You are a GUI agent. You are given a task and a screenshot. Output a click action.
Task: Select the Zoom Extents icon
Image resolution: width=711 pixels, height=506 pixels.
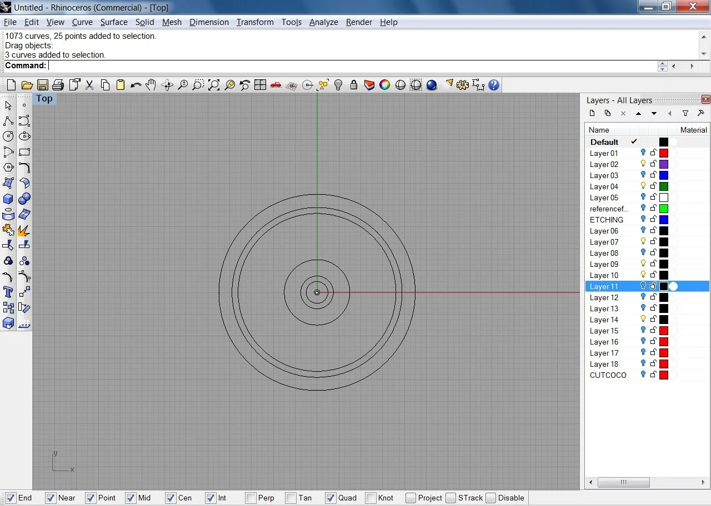pos(213,85)
